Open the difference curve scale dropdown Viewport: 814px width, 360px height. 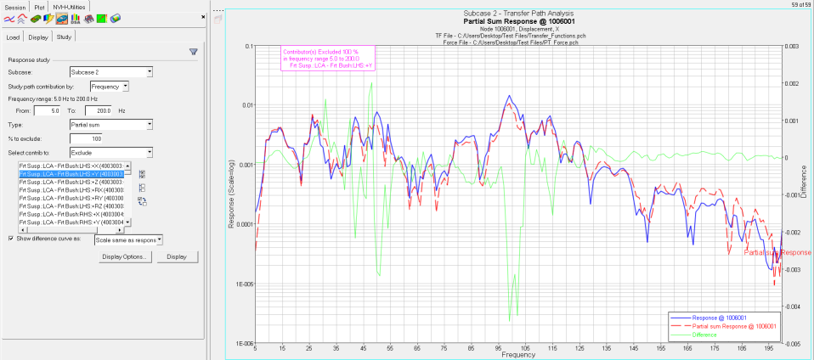pyautogui.click(x=129, y=239)
